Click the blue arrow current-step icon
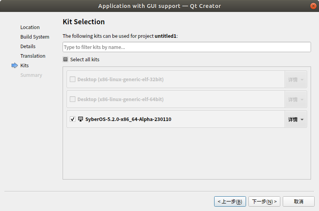This screenshot has width=319, height=211. (x=15, y=66)
